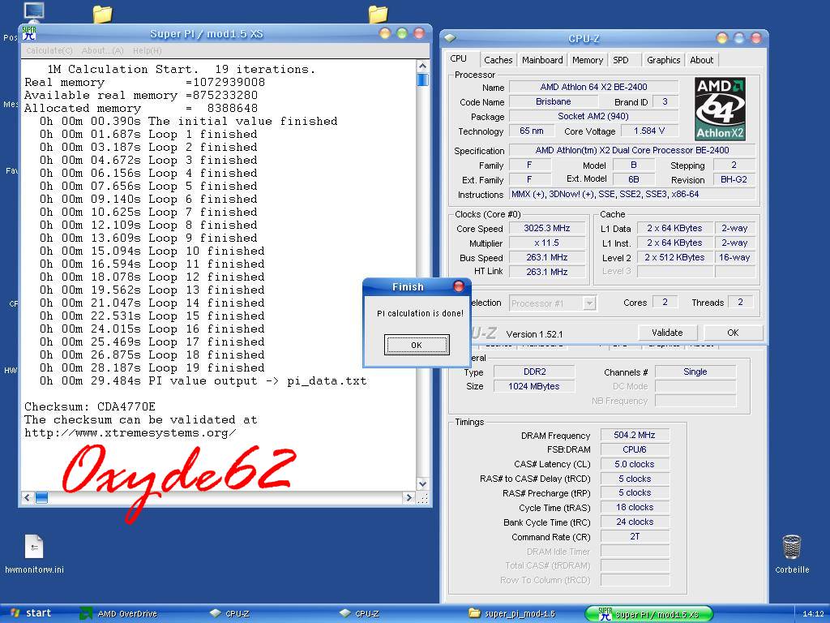Select the desktop folder icon left of CPU-Z
Image resolution: width=830 pixels, height=623 pixels.
[378, 14]
